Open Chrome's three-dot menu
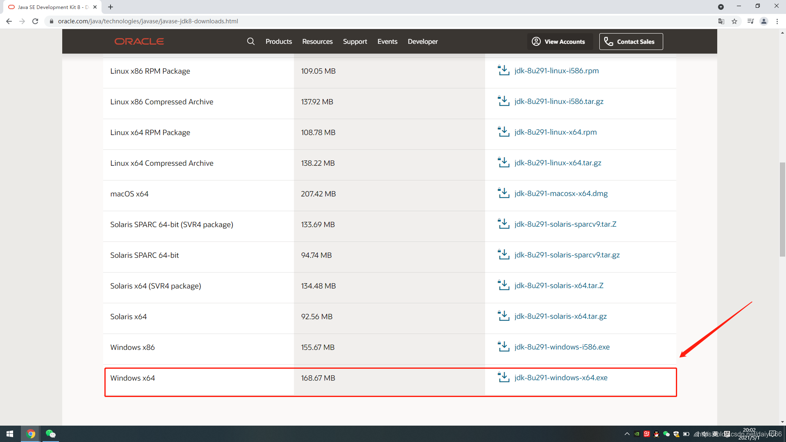The width and height of the screenshot is (786, 442). (x=777, y=21)
